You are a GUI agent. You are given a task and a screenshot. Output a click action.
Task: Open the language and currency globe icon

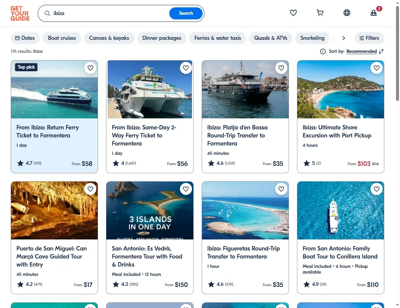point(347,13)
